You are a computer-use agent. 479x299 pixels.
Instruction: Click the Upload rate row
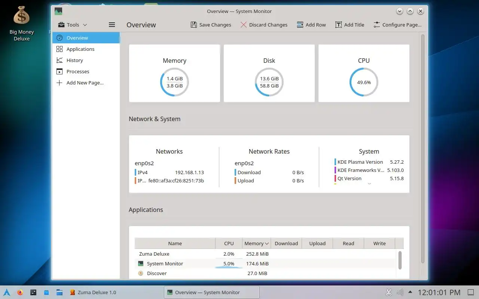(269, 181)
